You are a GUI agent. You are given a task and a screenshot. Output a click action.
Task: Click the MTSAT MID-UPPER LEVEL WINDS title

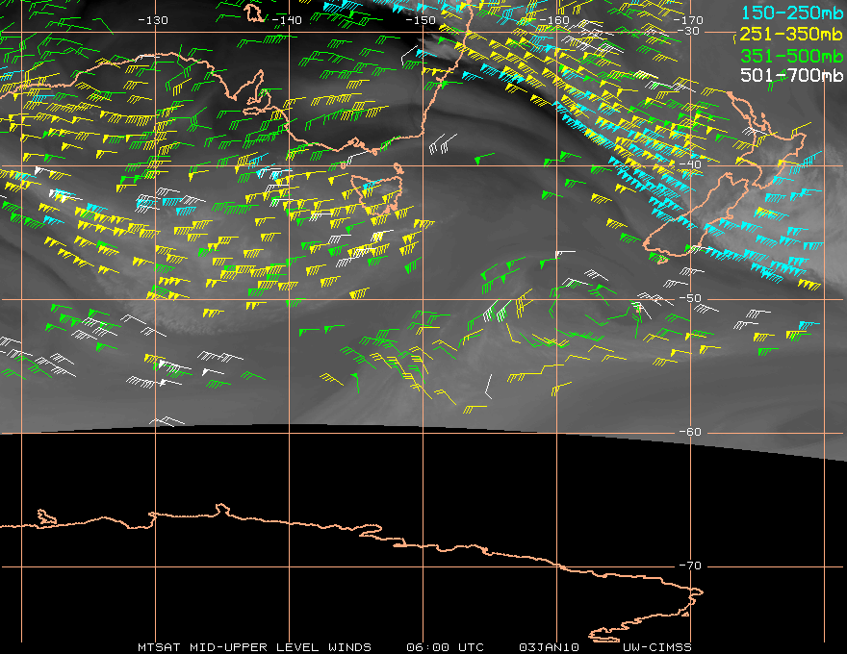[x=254, y=647]
